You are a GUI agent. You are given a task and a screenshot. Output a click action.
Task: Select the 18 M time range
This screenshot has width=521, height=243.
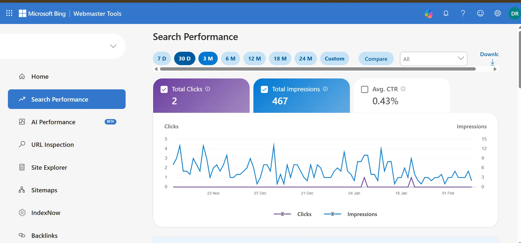pos(280,59)
